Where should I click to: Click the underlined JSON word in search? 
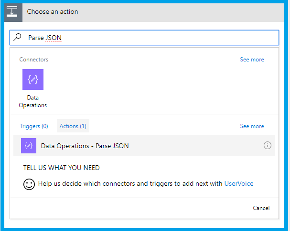(x=54, y=38)
